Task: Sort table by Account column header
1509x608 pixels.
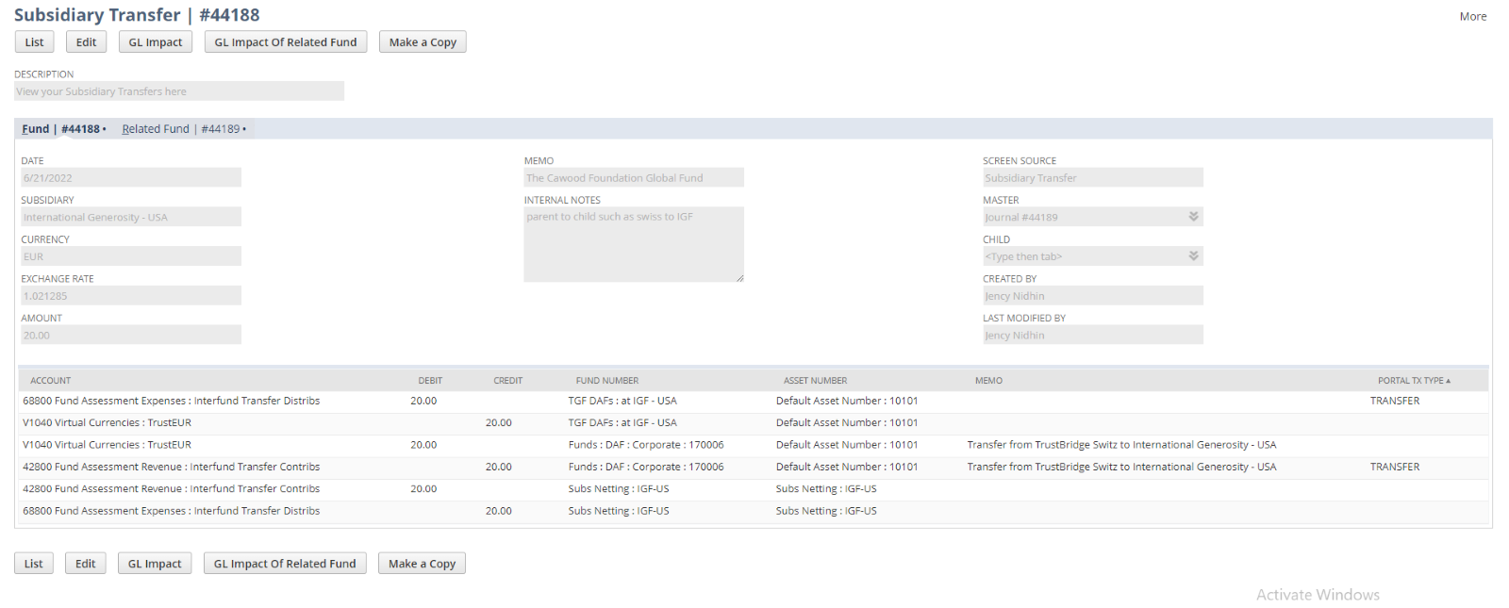Action: tap(51, 381)
